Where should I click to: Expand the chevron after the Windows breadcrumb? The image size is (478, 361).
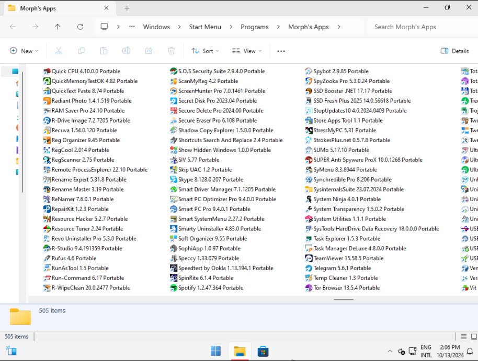(179, 27)
